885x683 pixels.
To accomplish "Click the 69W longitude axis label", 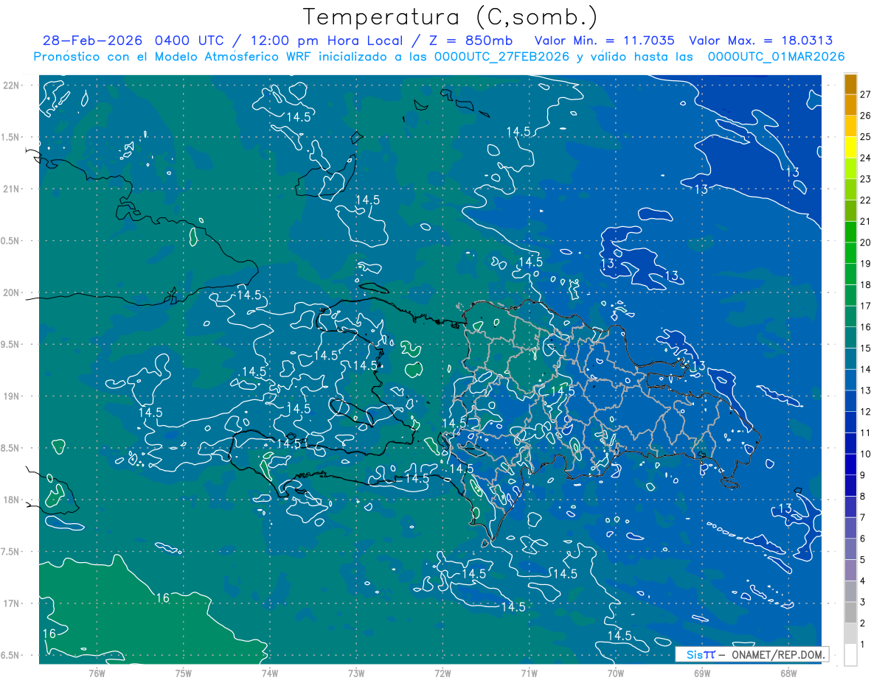I will click(701, 673).
